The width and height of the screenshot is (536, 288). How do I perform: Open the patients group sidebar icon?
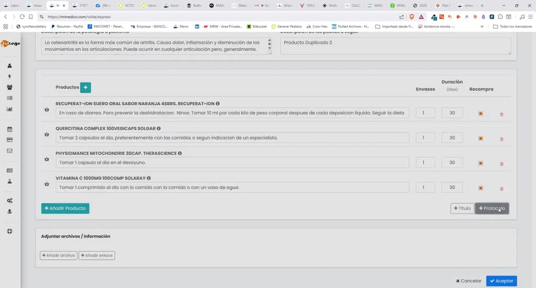[9, 87]
